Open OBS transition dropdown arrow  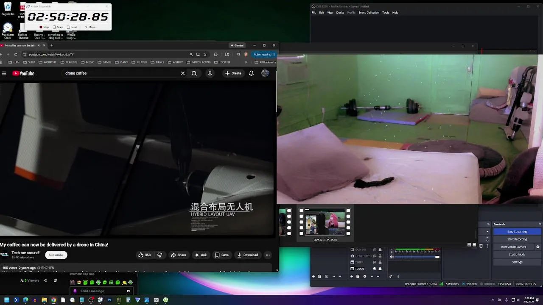(487, 232)
